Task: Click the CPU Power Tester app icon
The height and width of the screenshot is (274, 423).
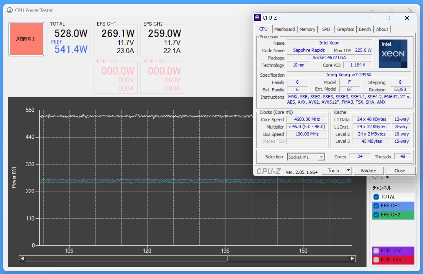Action: click(10, 10)
